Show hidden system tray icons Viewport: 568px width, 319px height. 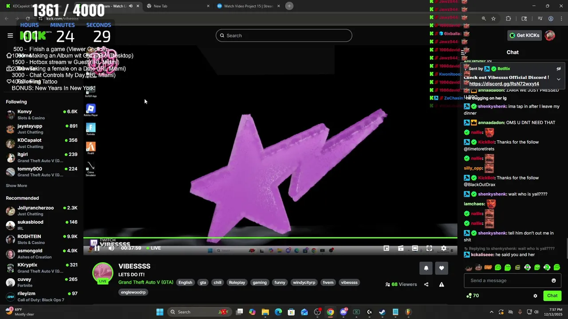point(492,312)
